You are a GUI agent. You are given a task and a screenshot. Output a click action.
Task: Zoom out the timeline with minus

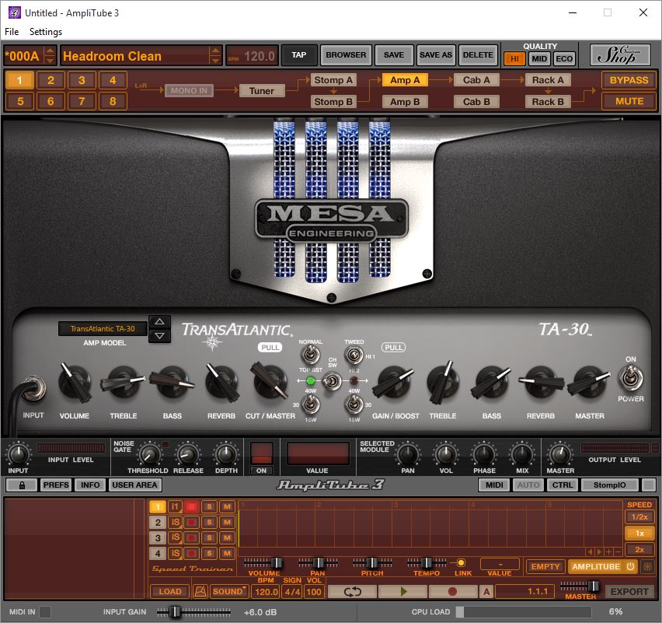pyautogui.click(x=618, y=551)
